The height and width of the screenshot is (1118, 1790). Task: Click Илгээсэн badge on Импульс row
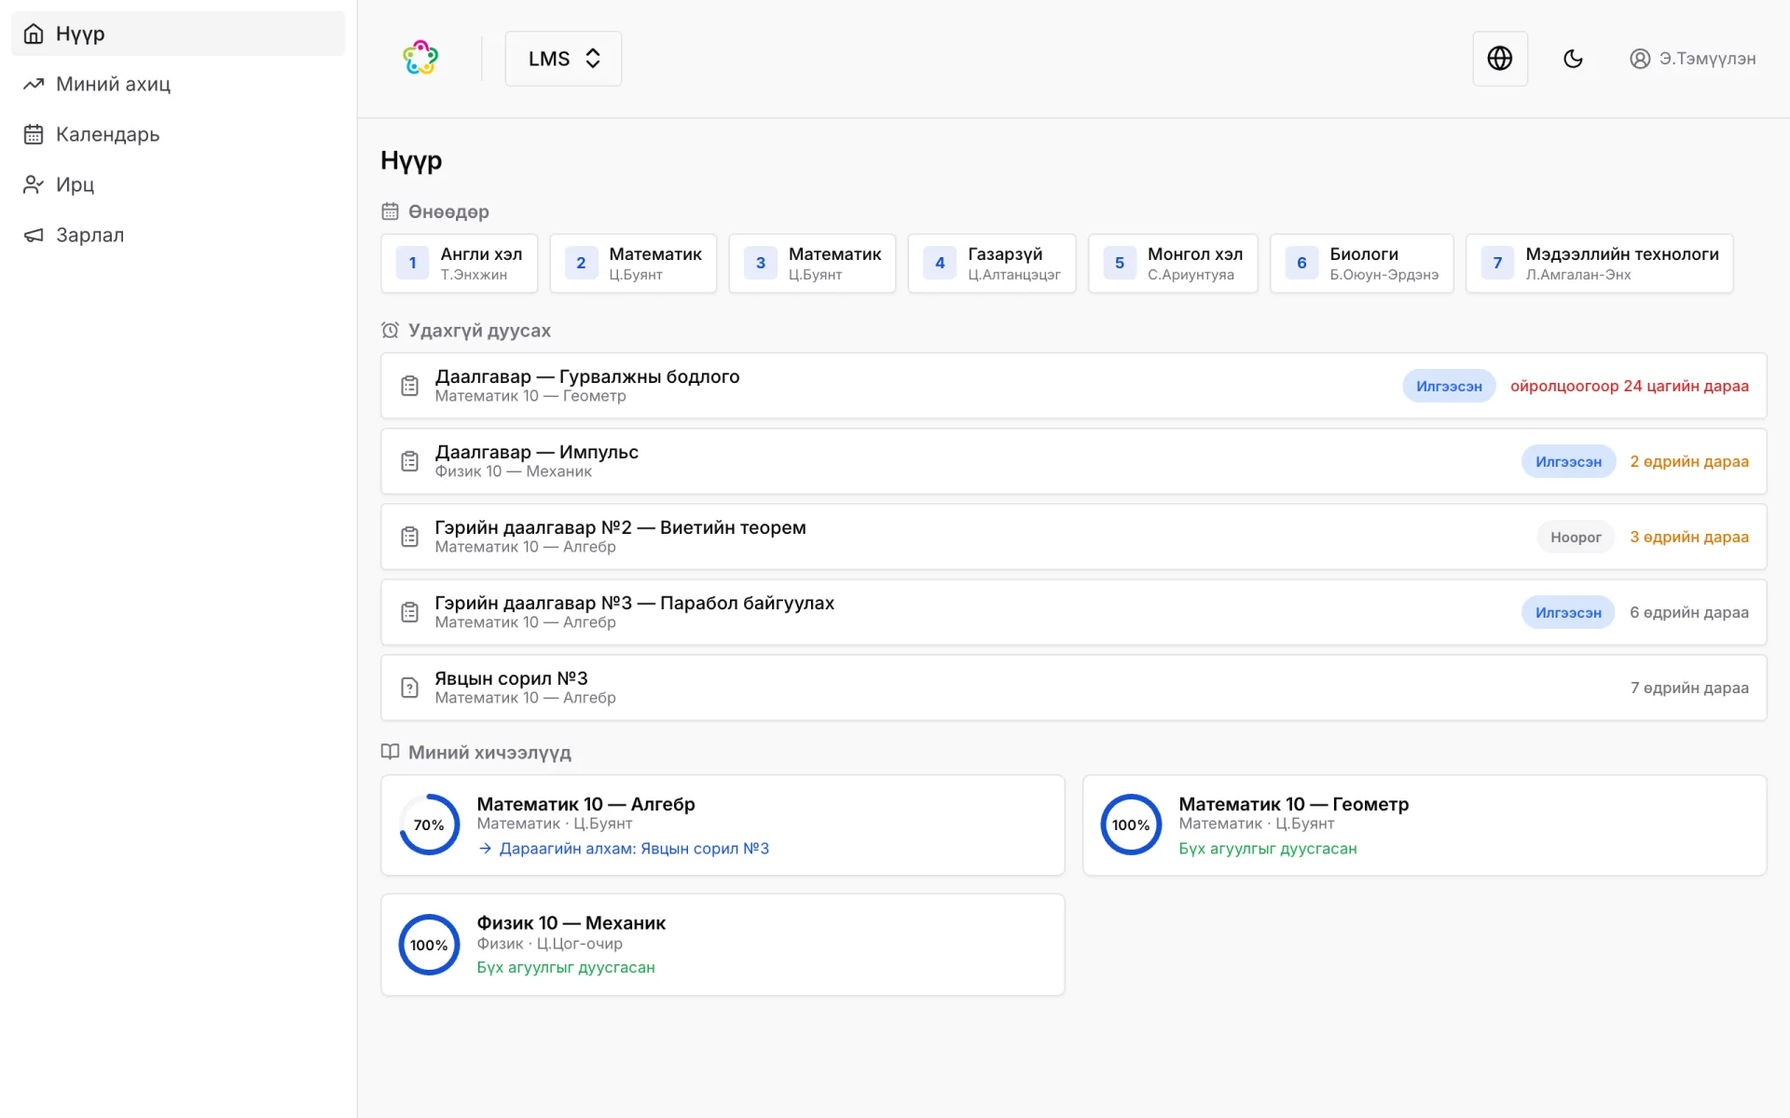click(x=1568, y=461)
